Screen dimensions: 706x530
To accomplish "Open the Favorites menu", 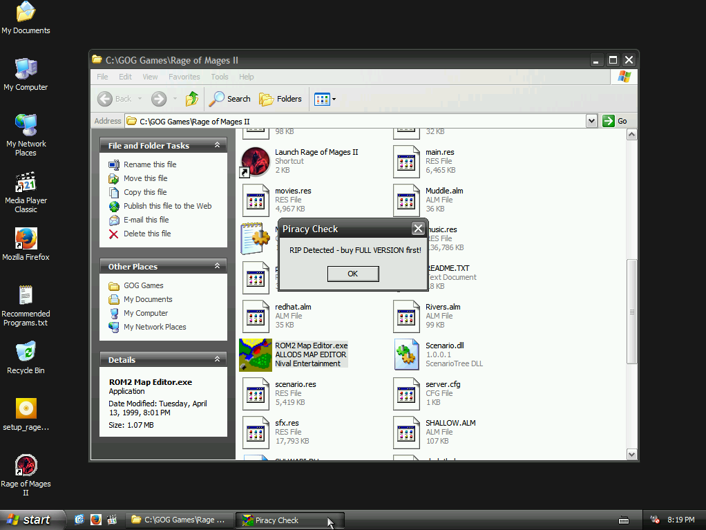I will point(184,77).
